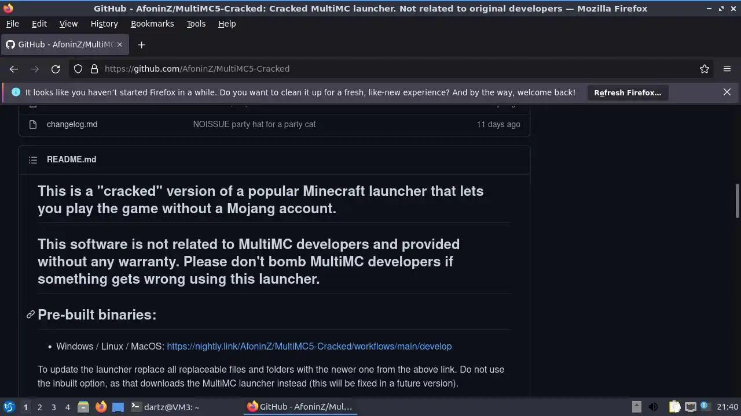The height and width of the screenshot is (416, 741).
Task: Open the changelog.md file link
Action: pos(72,124)
